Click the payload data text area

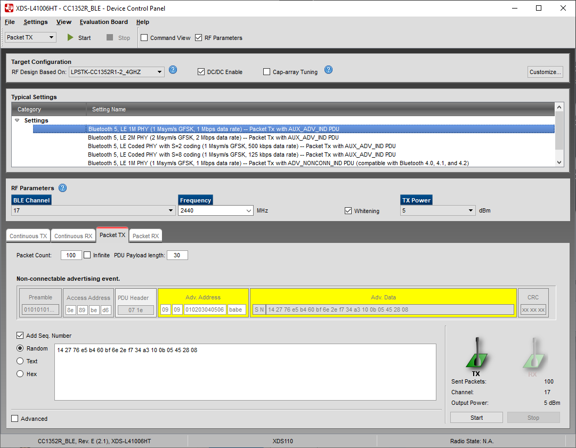tap(245, 372)
